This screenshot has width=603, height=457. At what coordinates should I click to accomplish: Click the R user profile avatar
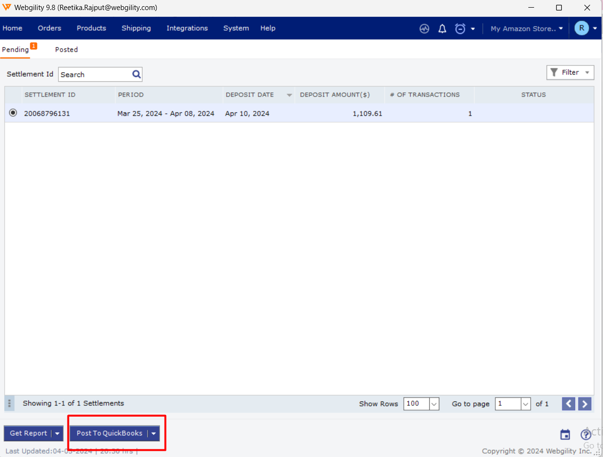point(581,28)
